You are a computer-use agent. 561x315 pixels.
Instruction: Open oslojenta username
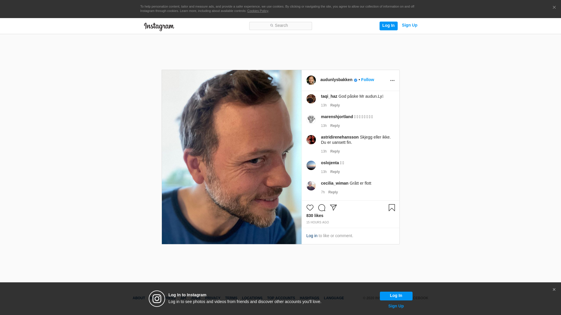pos(330,163)
